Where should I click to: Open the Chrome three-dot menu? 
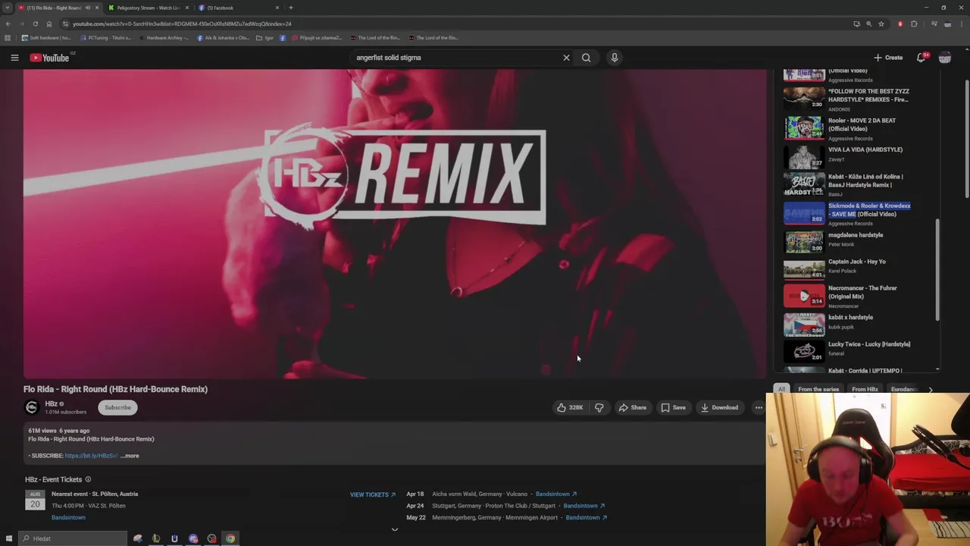click(x=962, y=24)
